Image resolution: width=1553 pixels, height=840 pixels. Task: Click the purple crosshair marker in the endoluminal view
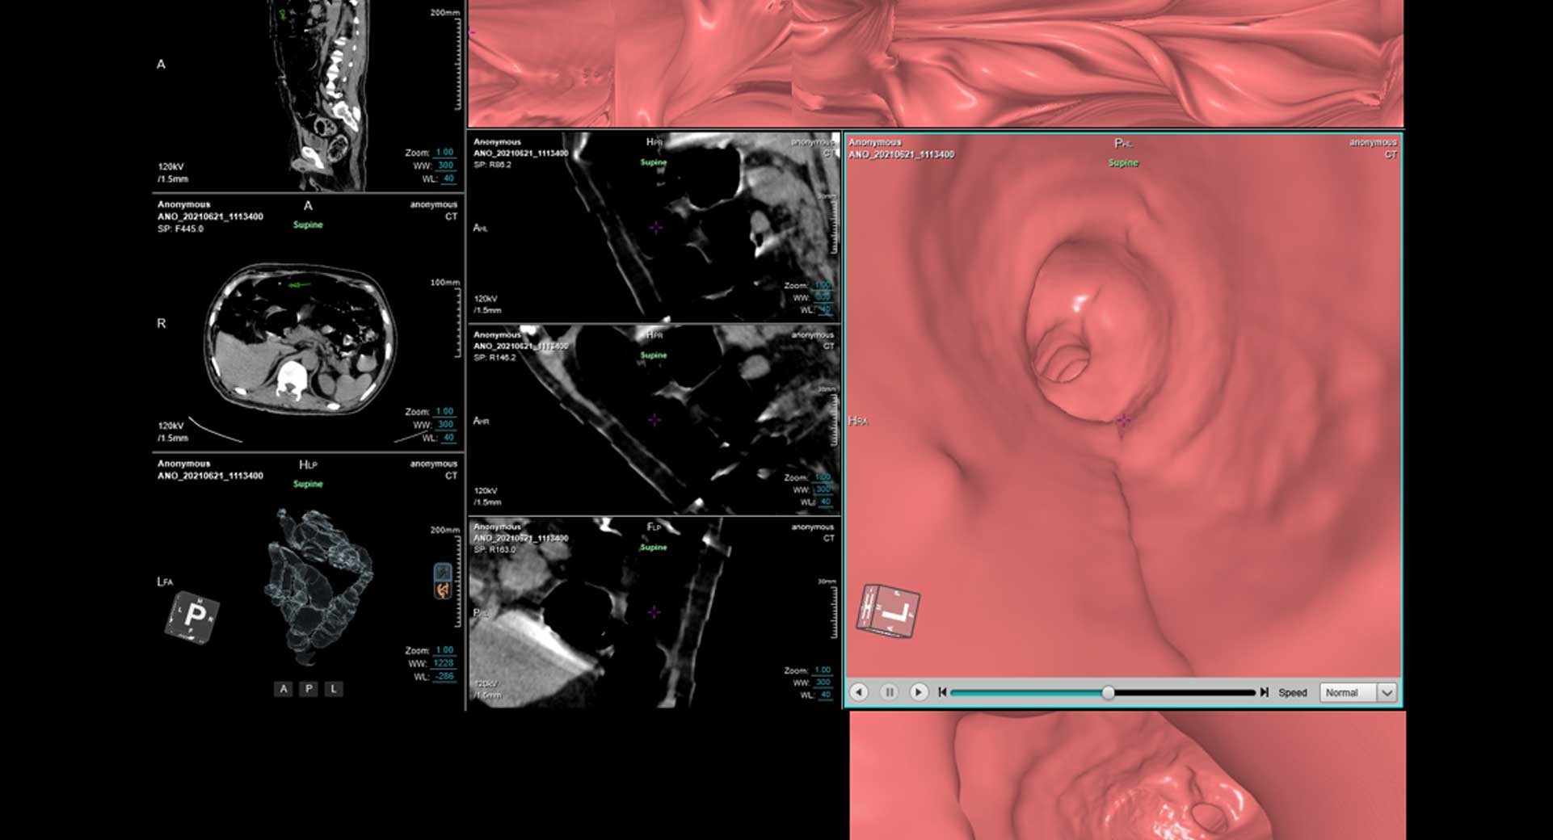pyautogui.click(x=1123, y=420)
